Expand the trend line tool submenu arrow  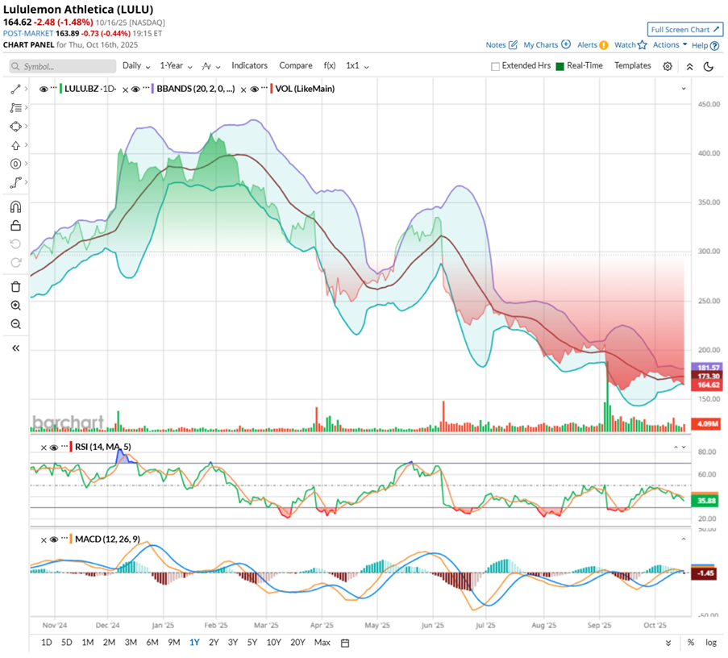tap(26, 88)
